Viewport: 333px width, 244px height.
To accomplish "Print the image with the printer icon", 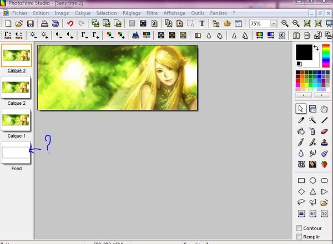I will point(44,23).
